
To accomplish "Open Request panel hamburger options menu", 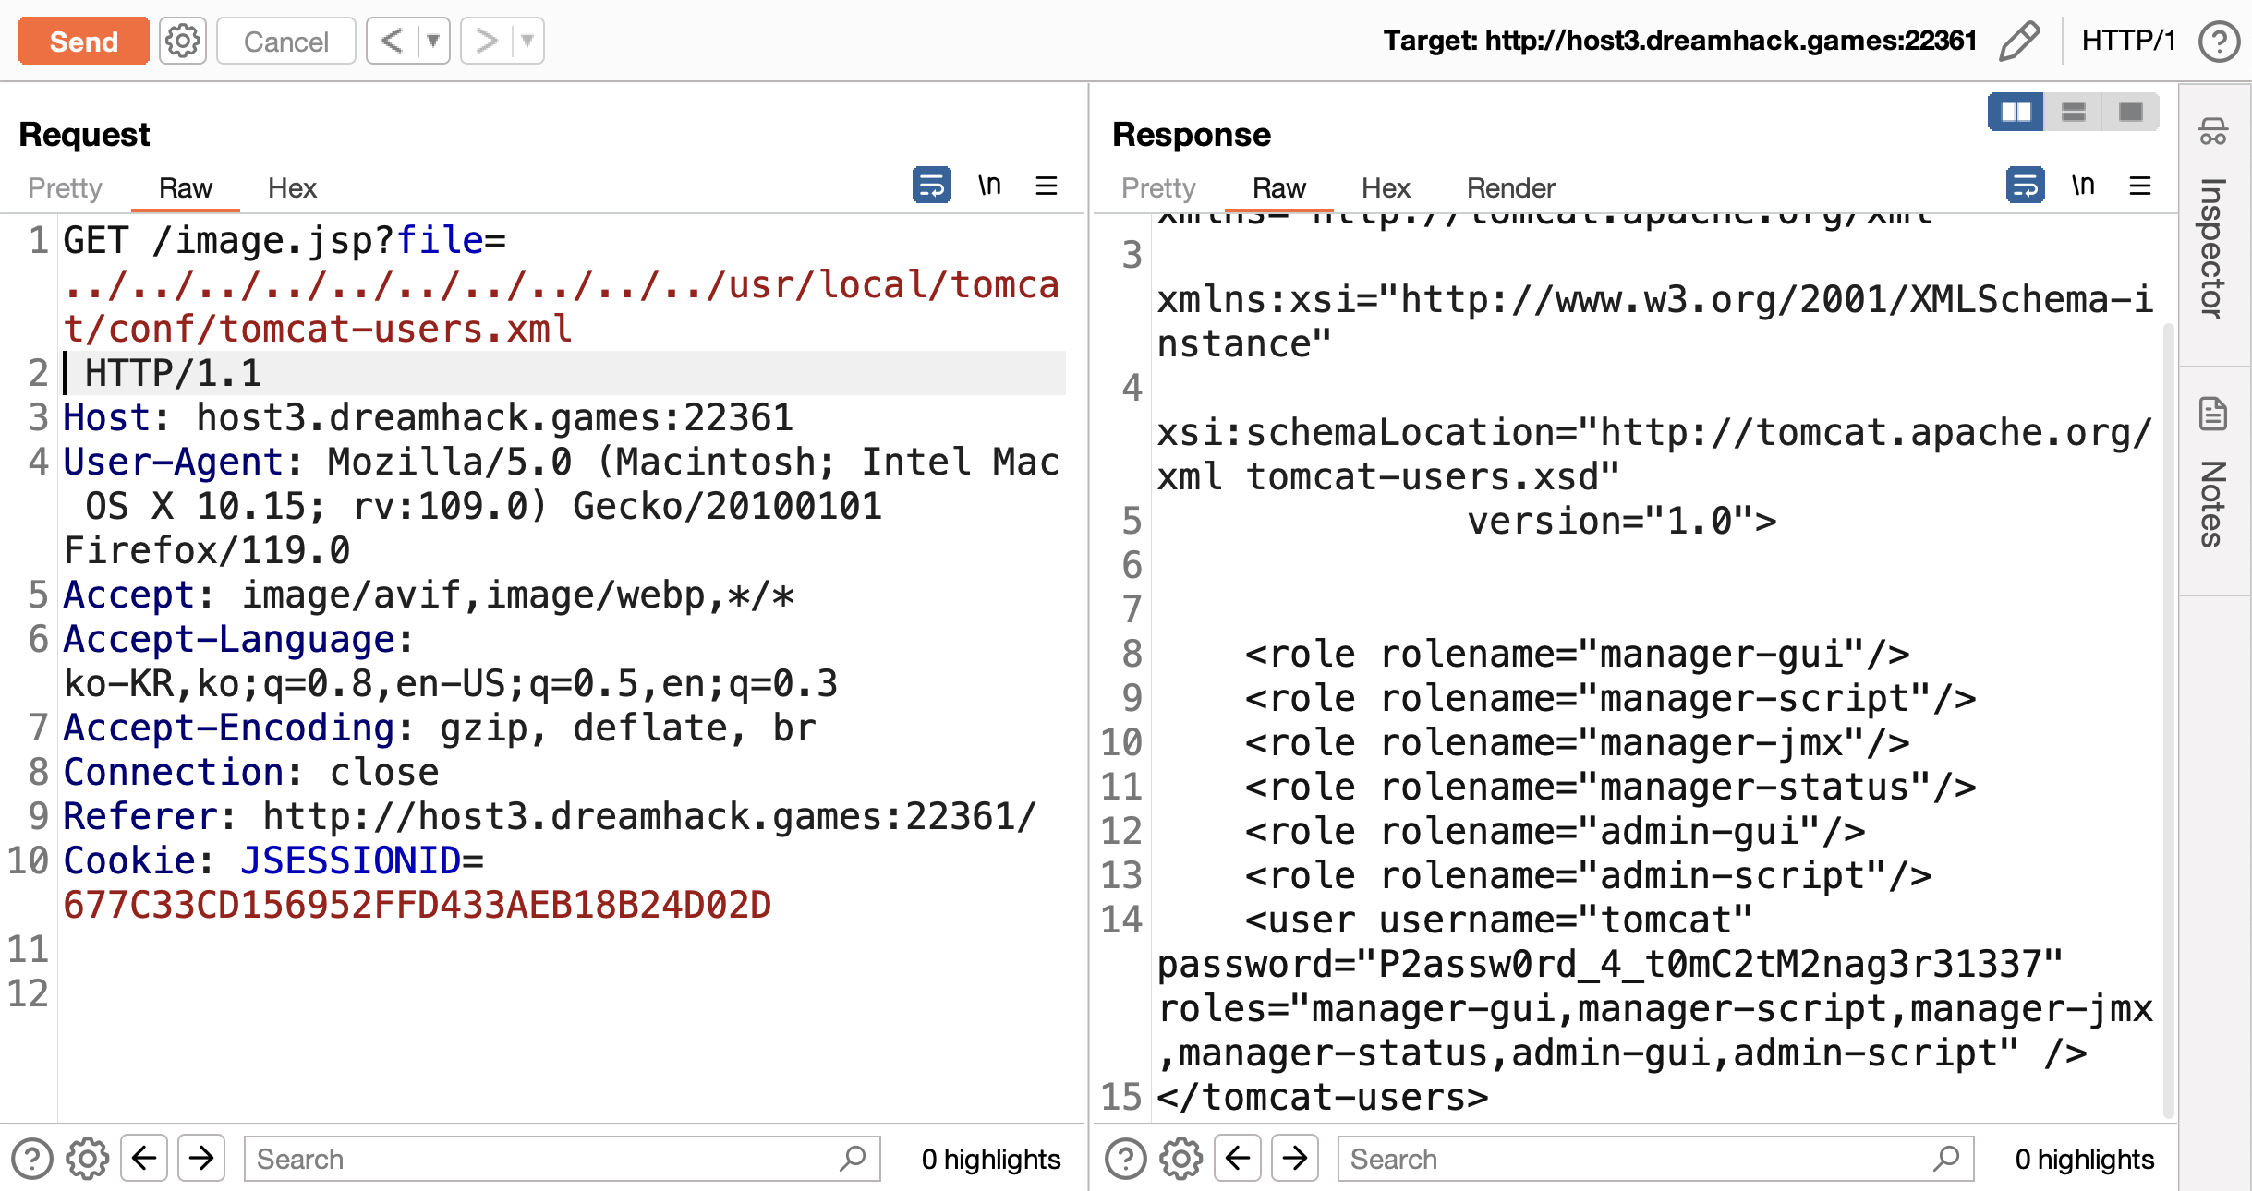I will 1046,186.
